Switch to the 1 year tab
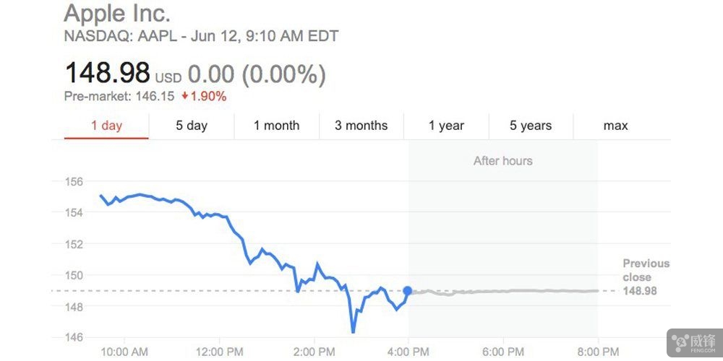723x361 pixels. (446, 126)
